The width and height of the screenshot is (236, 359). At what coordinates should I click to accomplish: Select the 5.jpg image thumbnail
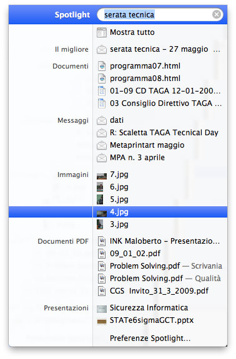click(100, 199)
